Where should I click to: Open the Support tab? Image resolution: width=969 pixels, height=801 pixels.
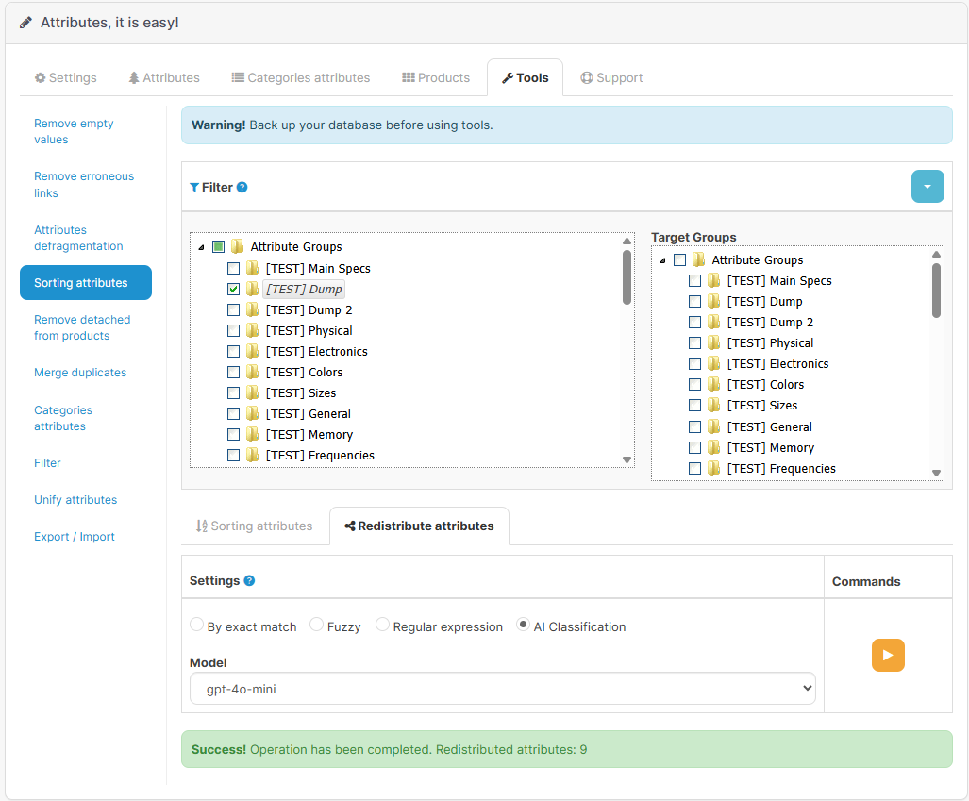(611, 77)
